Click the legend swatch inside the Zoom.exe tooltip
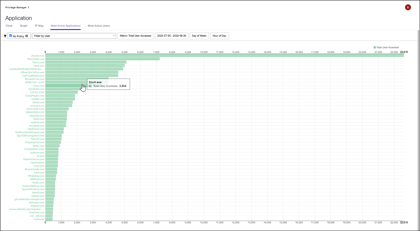Viewport: 420px width, 231px height. 90,86
